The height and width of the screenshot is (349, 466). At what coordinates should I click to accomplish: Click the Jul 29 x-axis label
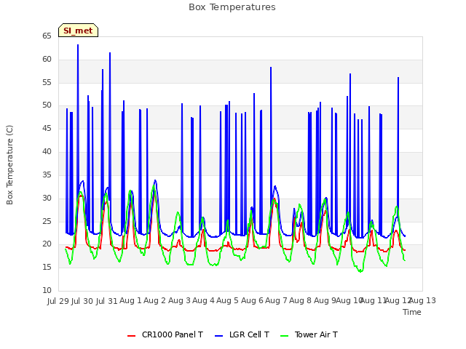click(x=58, y=301)
